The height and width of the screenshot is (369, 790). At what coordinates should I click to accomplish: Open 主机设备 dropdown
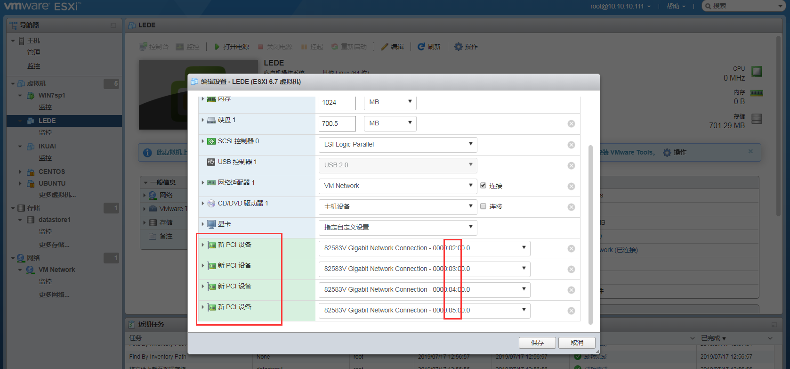398,207
